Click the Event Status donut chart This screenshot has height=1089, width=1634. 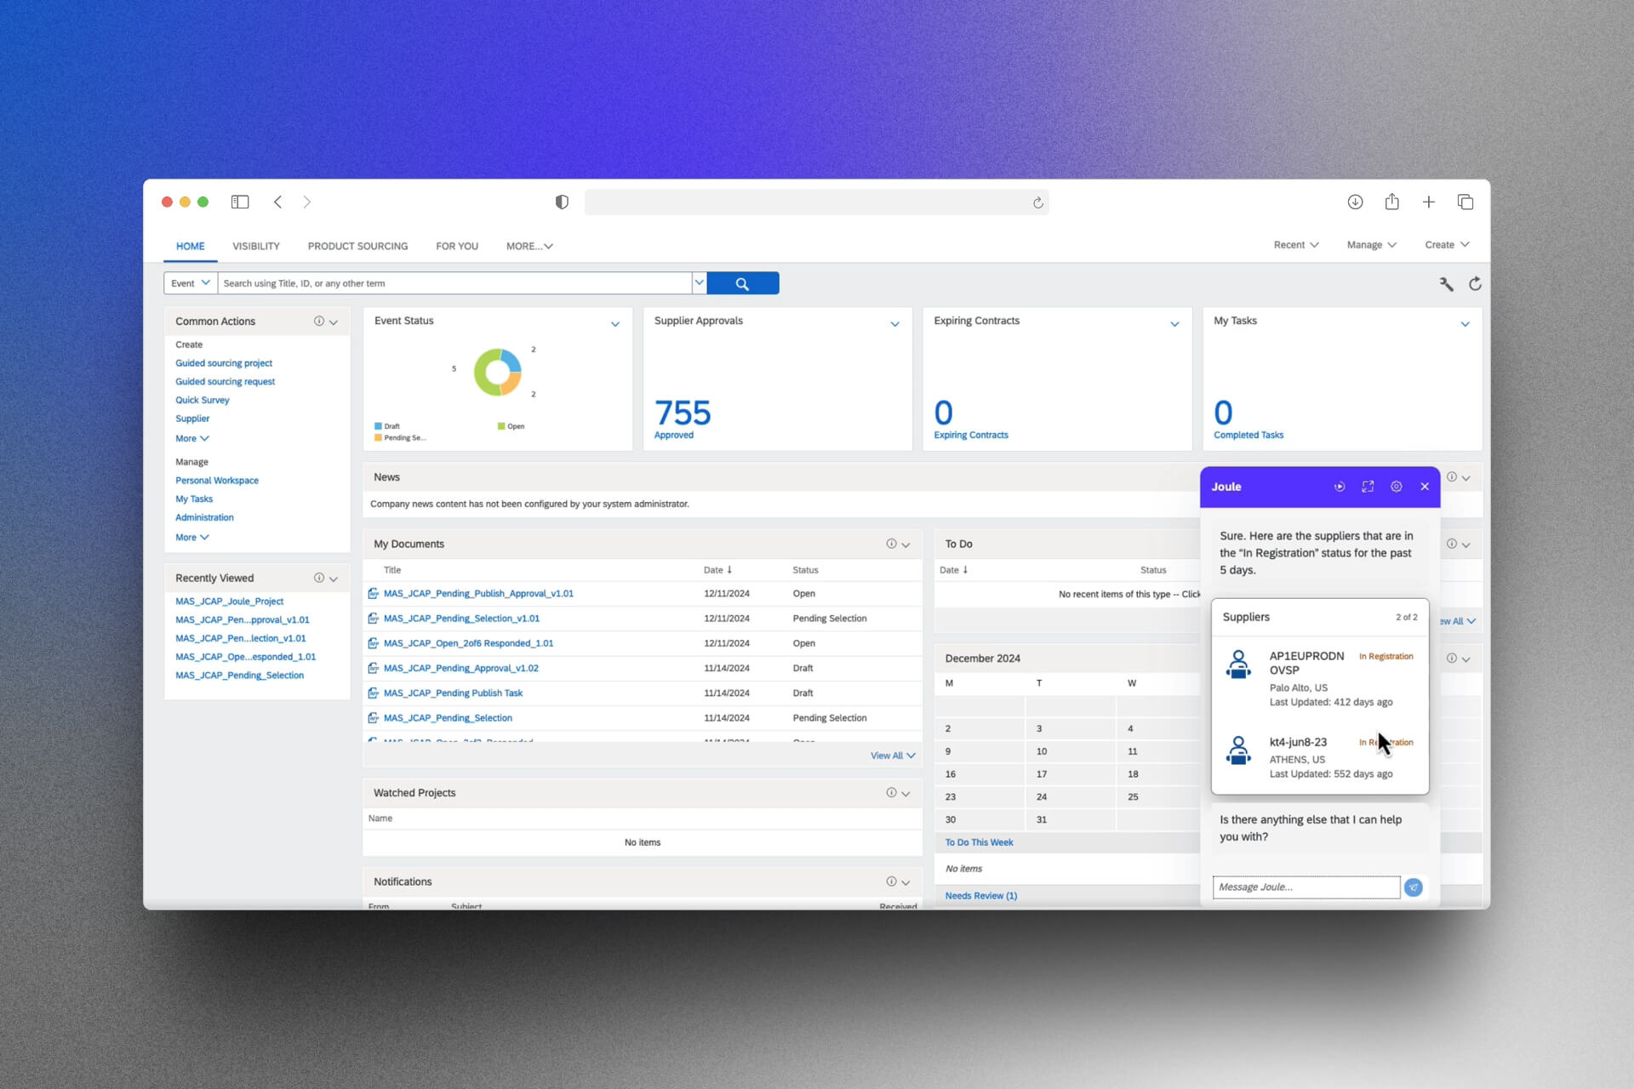point(498,372)
